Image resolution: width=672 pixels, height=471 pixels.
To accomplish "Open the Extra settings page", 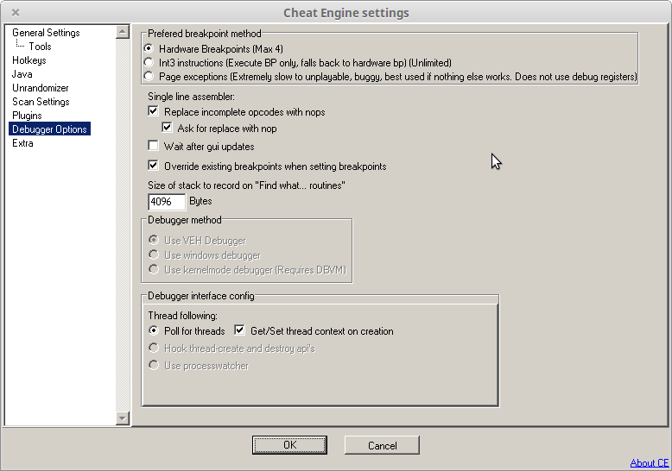I will coord(22,143).
